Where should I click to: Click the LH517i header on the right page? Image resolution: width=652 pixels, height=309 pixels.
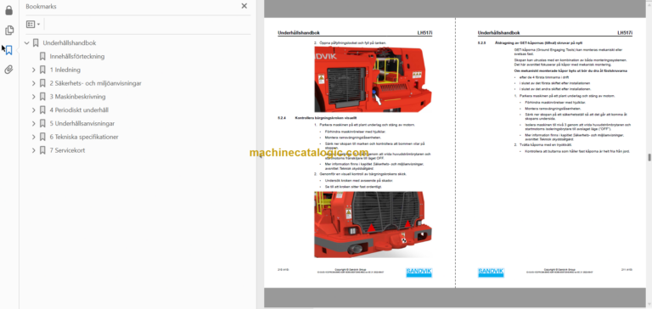pyautogui.click(x=625, y=33)
